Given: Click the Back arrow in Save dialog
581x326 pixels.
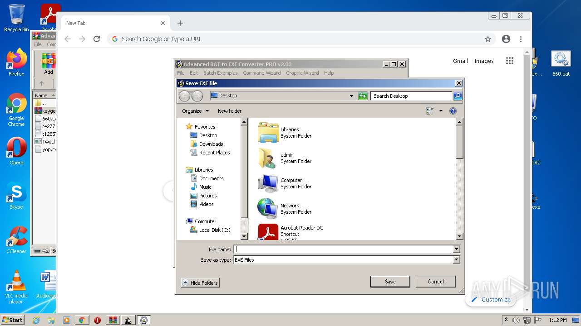Looking at the screenshot, I should point(184,96).
